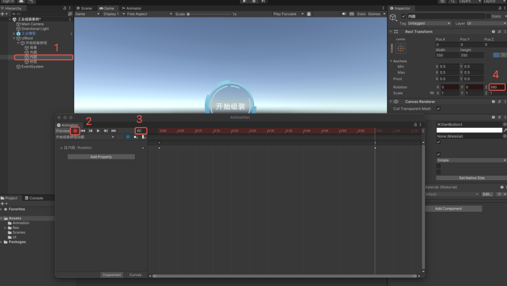Open the Game view mode dropdown
Viewport: 507px width, 286px height.
coord(87,14)
